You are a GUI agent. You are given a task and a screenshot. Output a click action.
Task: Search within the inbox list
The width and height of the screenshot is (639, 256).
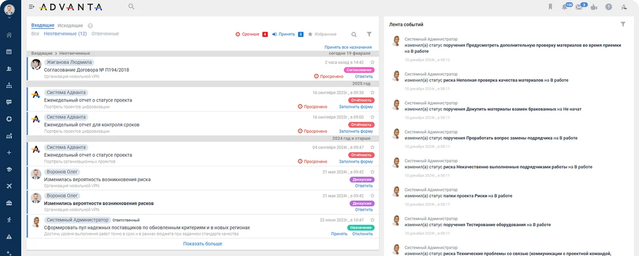(354, 34)
